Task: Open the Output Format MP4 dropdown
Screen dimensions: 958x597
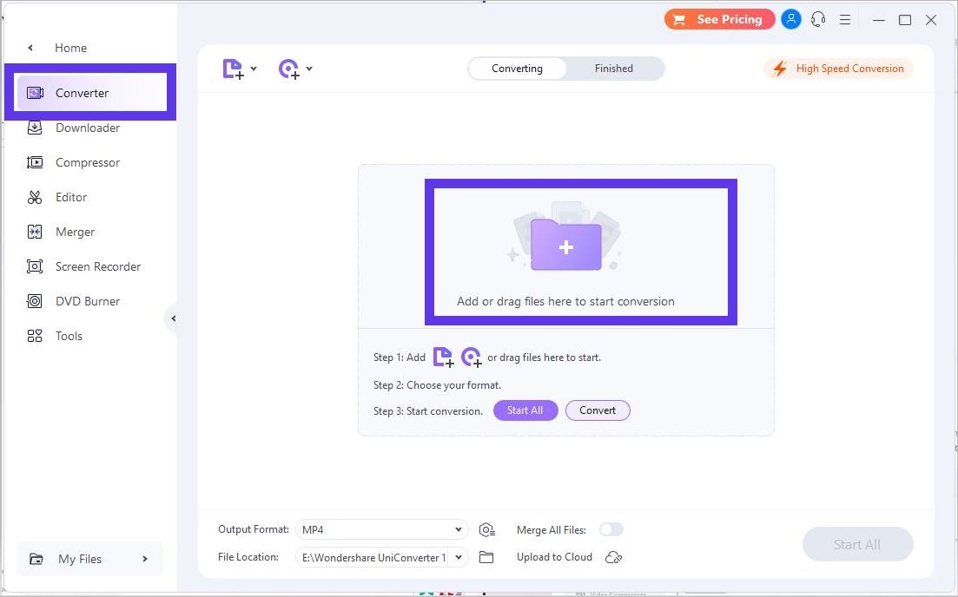Action: pos(382,529)
